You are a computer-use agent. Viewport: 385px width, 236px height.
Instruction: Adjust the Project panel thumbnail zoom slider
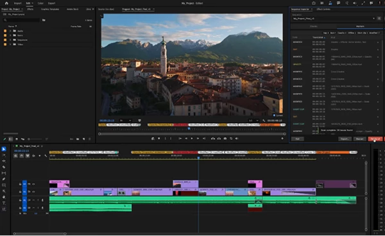(x=35, y=139)
